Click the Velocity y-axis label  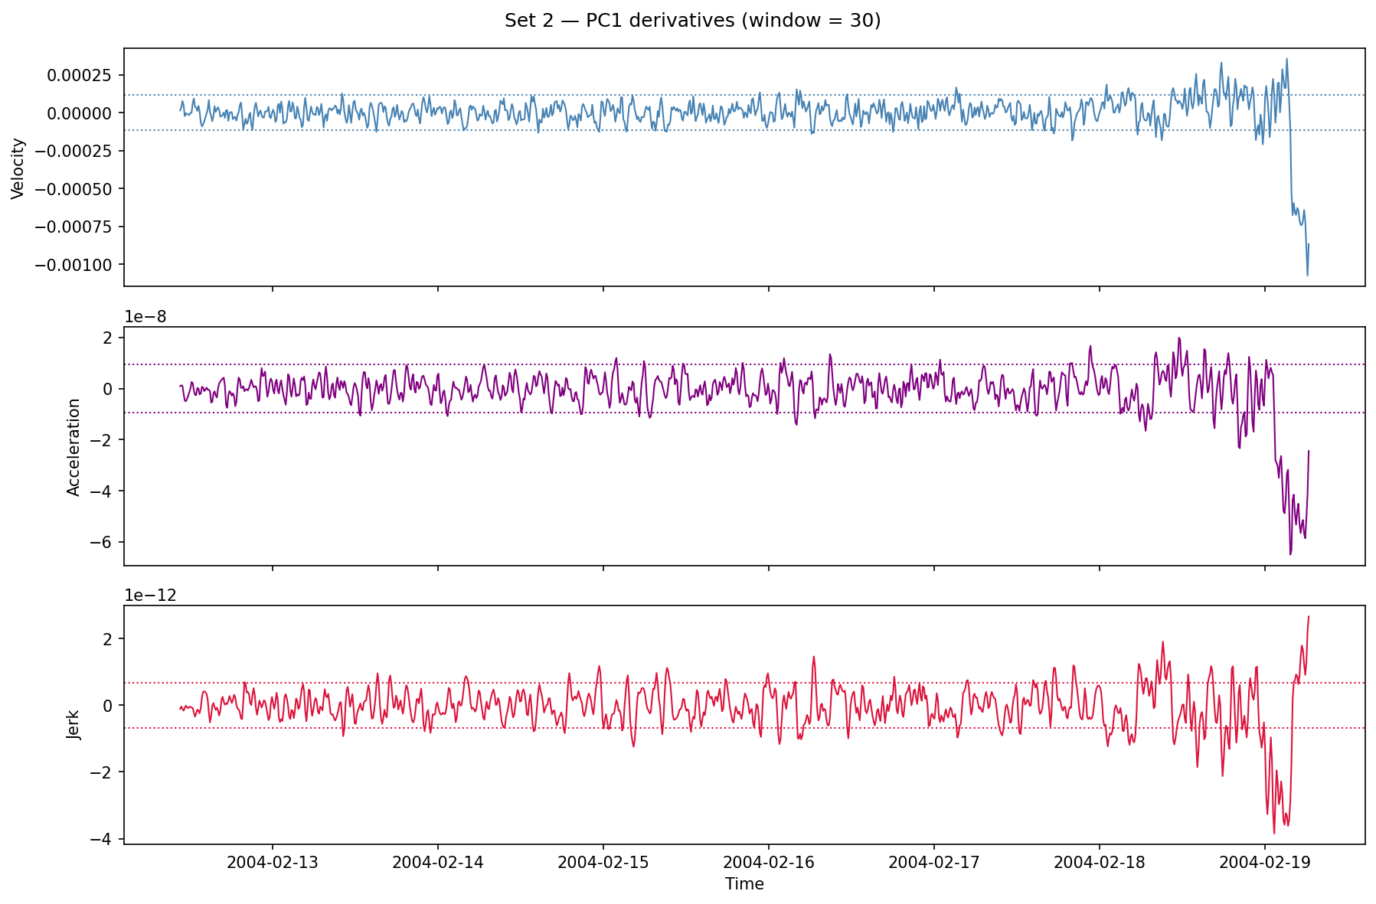[19, 168]
